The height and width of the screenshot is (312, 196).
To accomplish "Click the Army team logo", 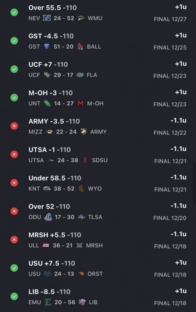I will 84,132.
